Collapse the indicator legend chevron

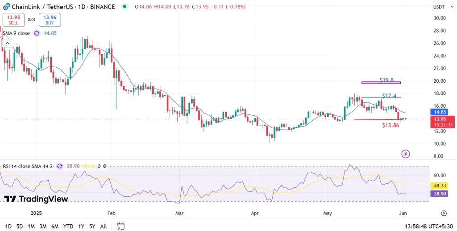7,44
